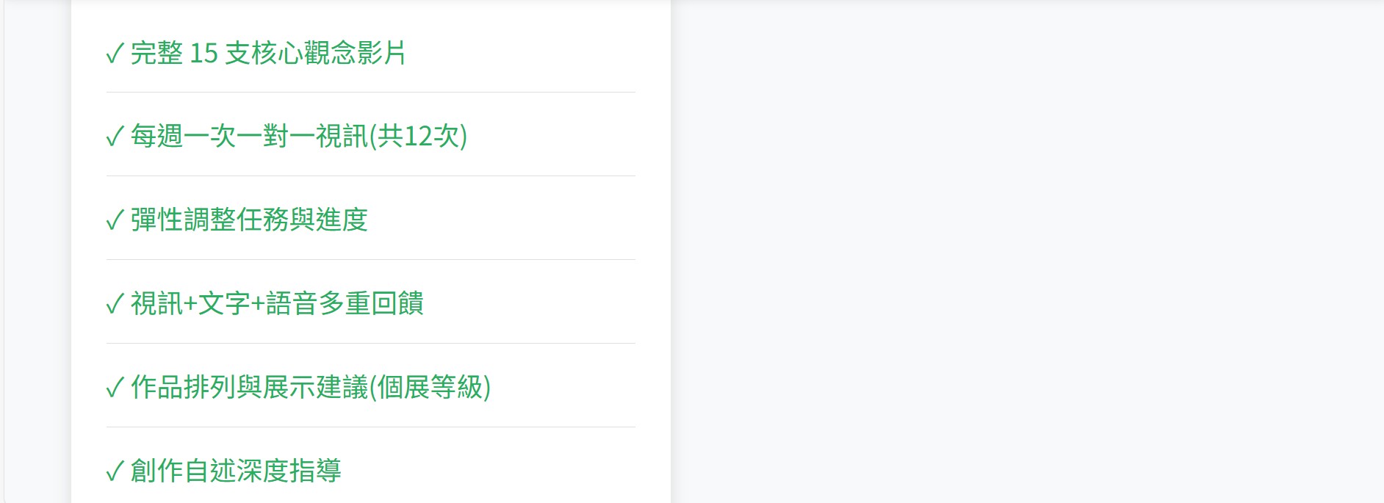Click the divider line below 彈性調整任務與進度
1384x503 pixels.
click(x=370, y=260)
